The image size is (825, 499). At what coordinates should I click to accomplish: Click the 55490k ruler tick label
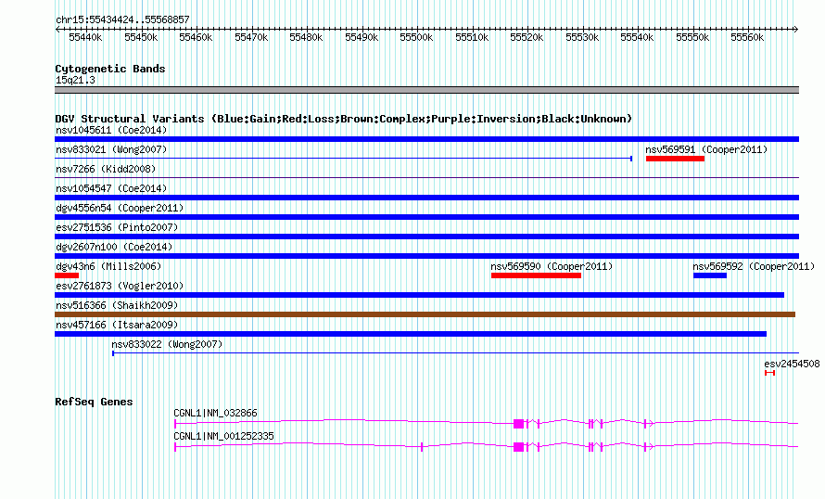[362, 37]
